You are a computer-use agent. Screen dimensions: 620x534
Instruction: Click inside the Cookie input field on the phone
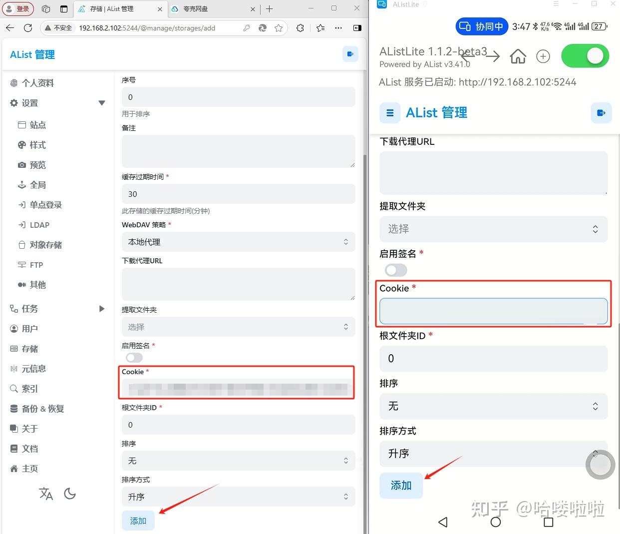point(493,311)
